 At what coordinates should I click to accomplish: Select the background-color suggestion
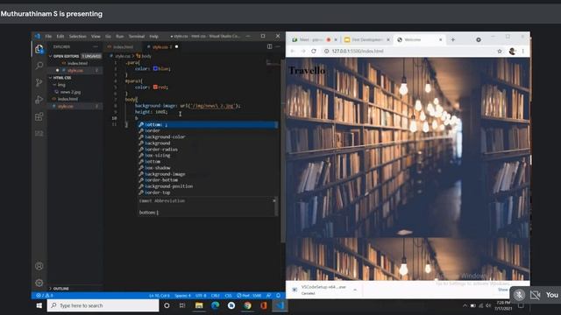tap(208, 136)
